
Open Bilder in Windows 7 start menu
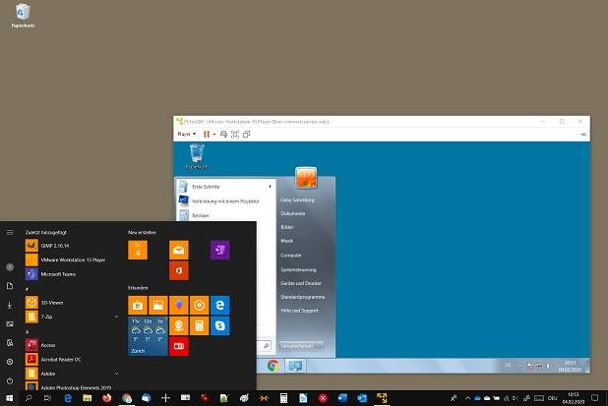click(287, 227)
